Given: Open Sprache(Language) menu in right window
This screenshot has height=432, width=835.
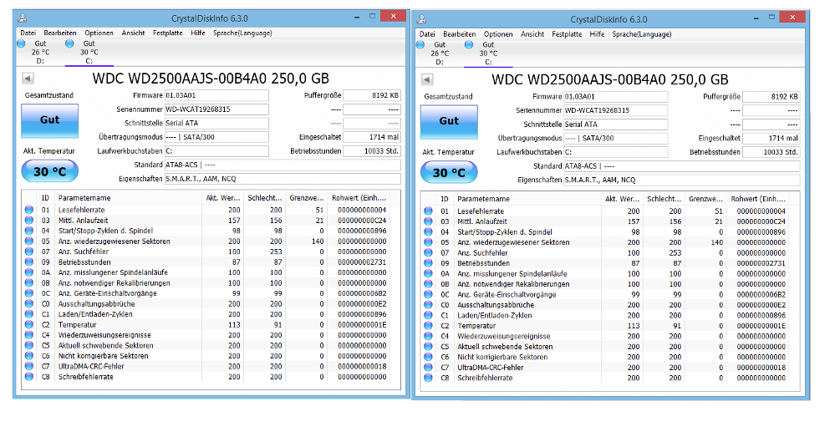Looking at the screenshot, I should (642, 34).
